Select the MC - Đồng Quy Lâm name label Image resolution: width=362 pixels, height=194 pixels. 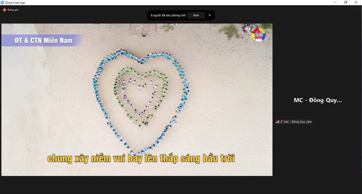[x=298, y=122]
